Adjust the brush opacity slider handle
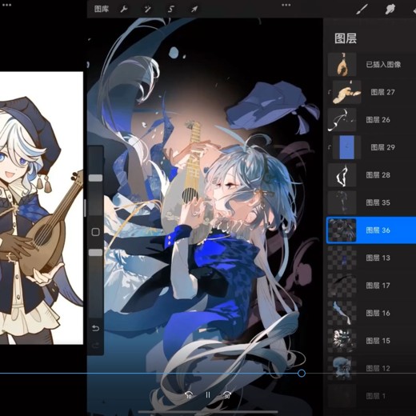 point(95,252)
